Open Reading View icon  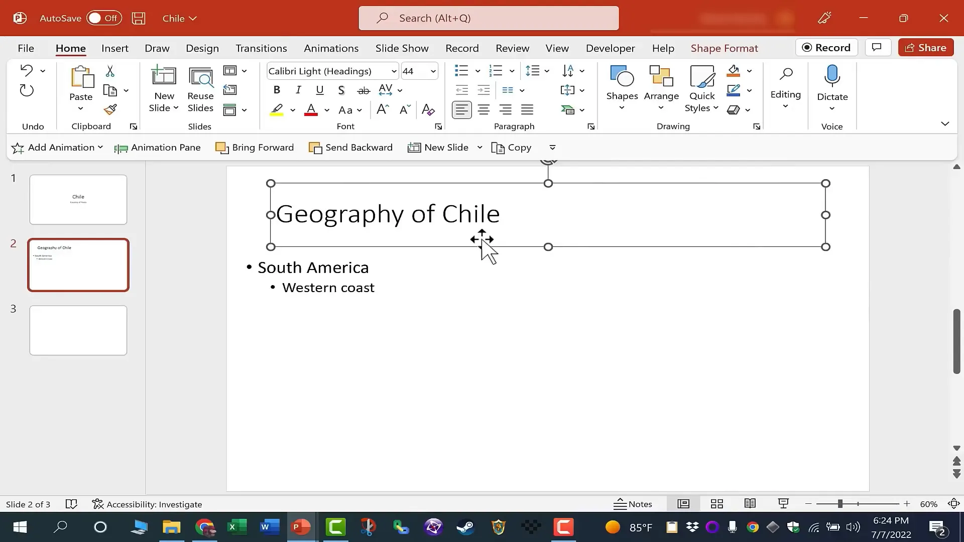(x=750, y=504)
